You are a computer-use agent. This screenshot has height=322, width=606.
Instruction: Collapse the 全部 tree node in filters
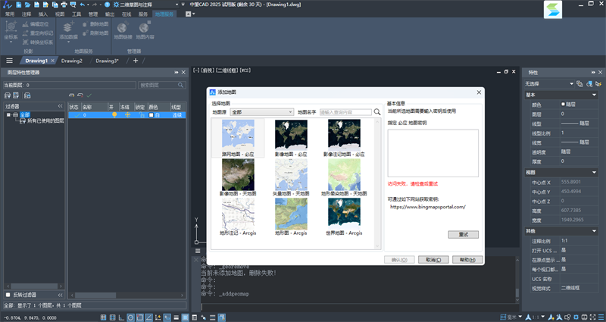coord(8,115)
